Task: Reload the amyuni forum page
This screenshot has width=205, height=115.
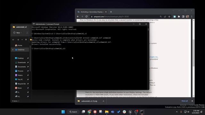Action: 86,17
